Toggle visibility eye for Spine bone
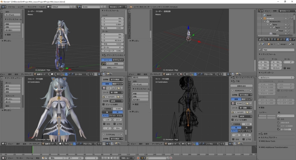Image resolution: width=296 pixels, height=160 pixels. tap(286, 25)
